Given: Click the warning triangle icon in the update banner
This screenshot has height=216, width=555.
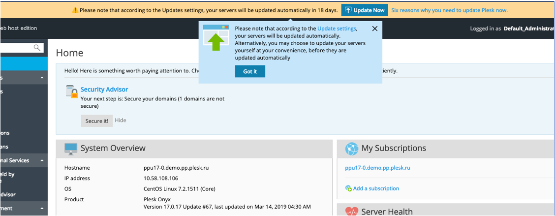Looking at the screenshot, I should pyautogui.click(x=75, y=10).
